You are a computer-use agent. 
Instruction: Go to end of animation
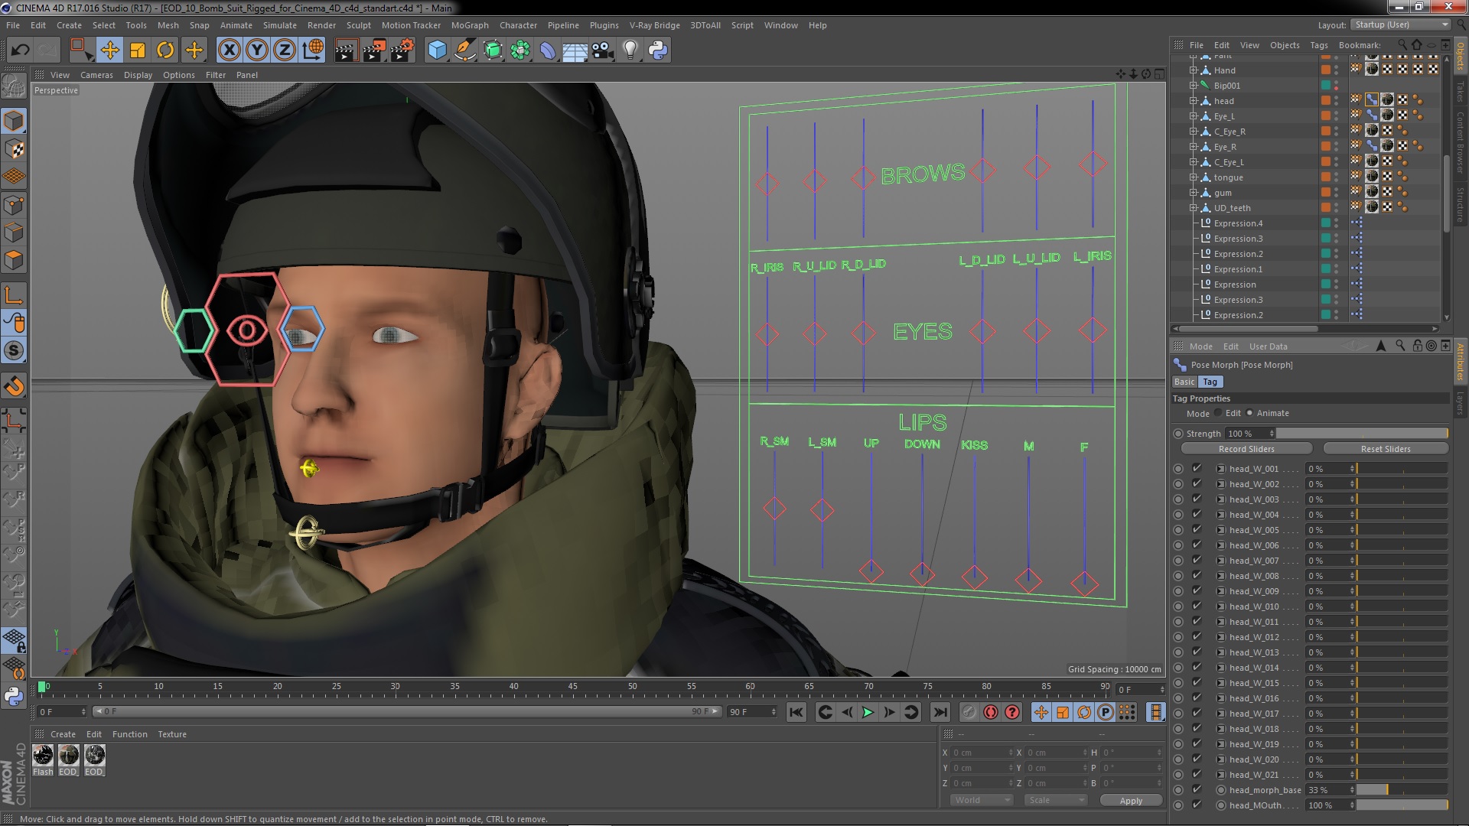point(940,712)
